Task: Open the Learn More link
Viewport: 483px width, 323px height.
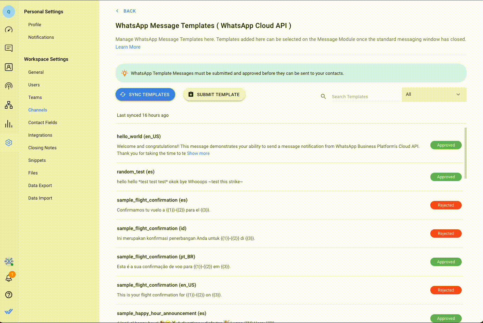Action: coord(128,47)
